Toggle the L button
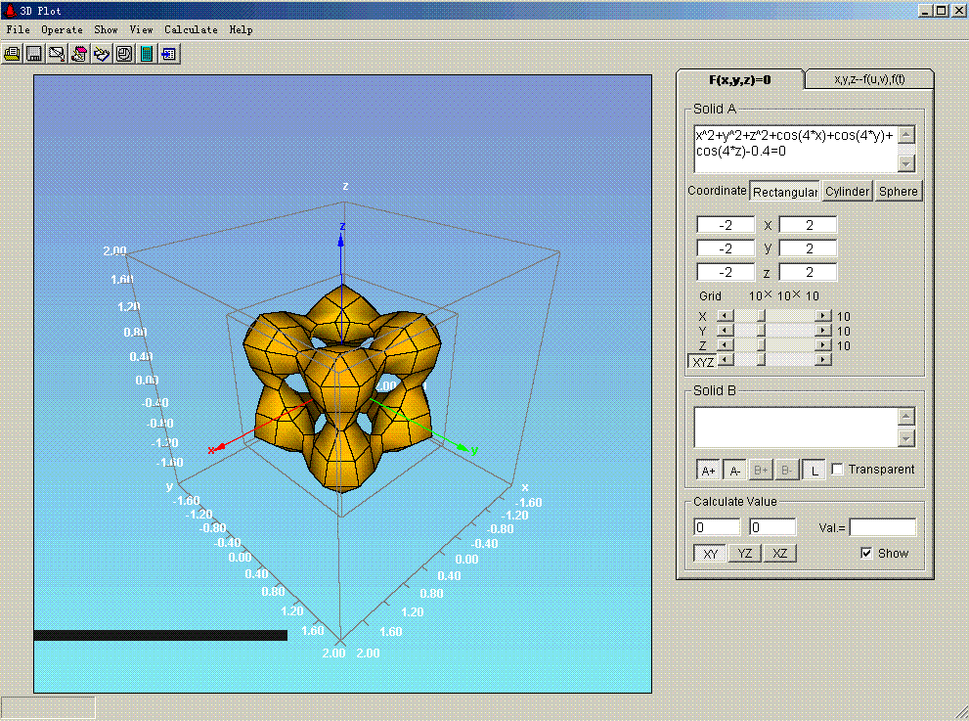 tap(814, 470)
